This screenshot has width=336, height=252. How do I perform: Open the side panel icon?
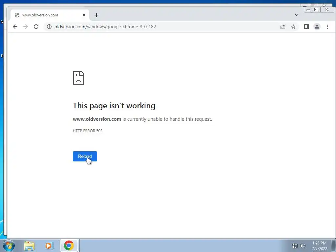[306, 27]
